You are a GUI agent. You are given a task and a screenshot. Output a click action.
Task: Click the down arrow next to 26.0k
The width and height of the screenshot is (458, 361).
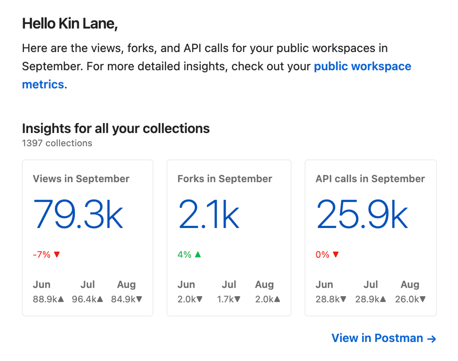[423, 299]
